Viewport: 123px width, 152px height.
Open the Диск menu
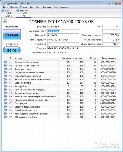(38, 7)
